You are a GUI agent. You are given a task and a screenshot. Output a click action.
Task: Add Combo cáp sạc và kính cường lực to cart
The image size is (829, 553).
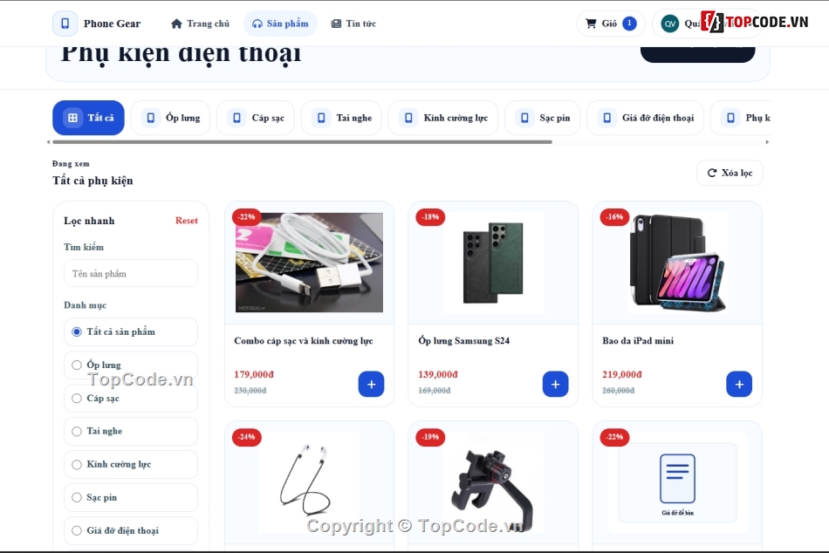pos(371,384)
